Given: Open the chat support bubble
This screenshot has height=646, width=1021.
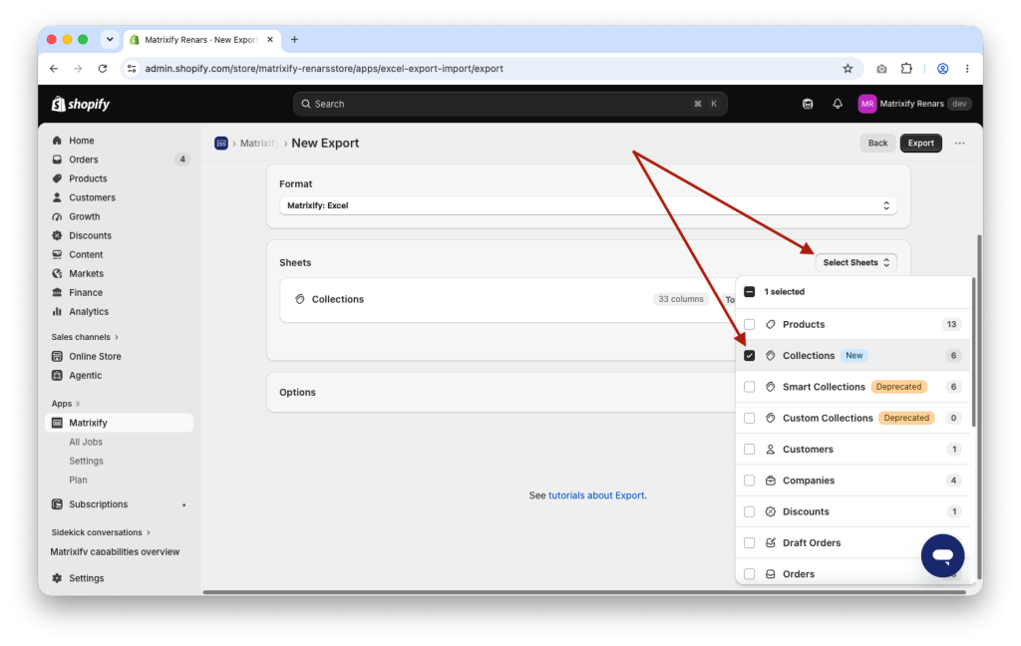Looking at the screenshot, I should tap(942, 555).
